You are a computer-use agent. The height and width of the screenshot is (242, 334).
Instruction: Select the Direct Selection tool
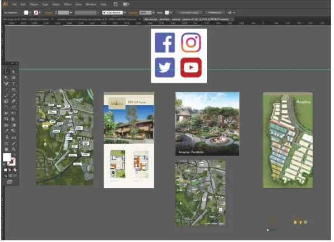(13, 72)
